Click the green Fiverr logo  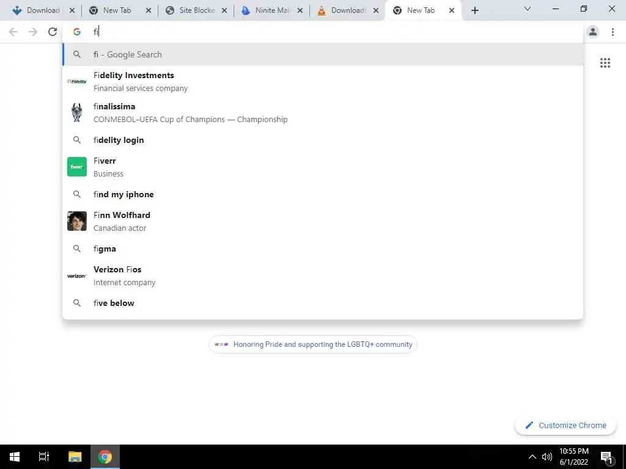pos(76,167)
